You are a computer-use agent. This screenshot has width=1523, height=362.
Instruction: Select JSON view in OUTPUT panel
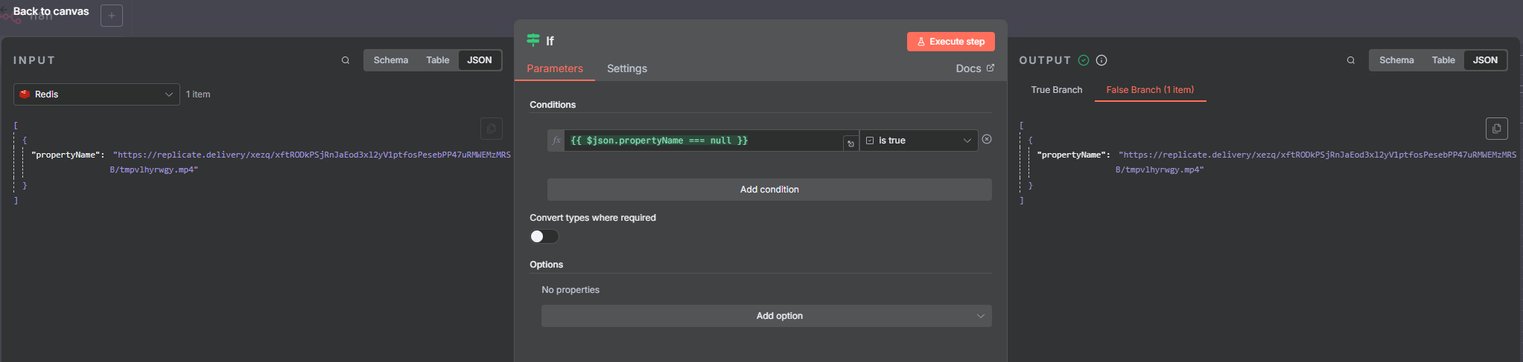1485,60
